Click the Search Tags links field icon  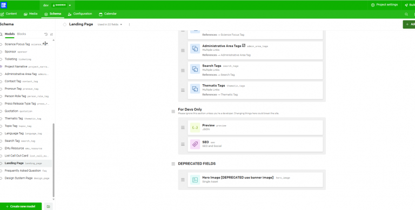tap(195, 69)
